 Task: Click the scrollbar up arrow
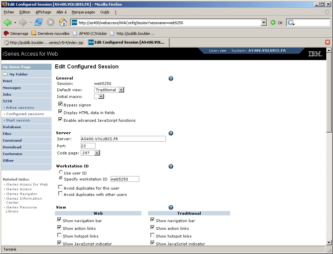click(x=329, y=50)
